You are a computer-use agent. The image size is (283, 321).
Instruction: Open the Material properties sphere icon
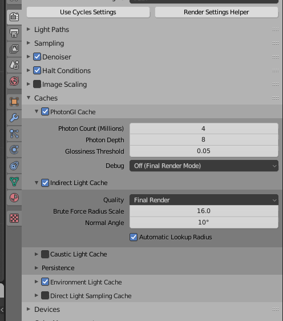point(14,198)
